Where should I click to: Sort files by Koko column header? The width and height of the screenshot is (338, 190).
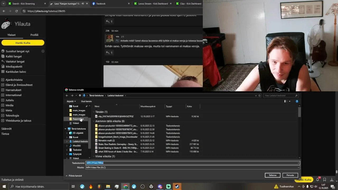click(193, 106)
